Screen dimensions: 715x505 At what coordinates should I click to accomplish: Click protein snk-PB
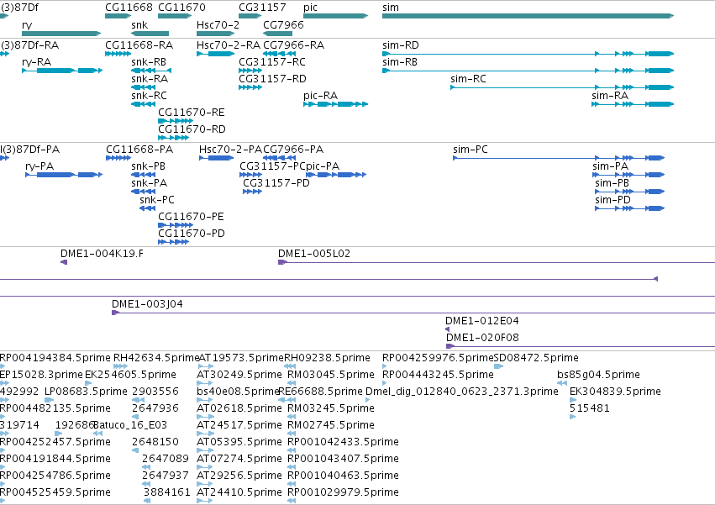[143, 175]
